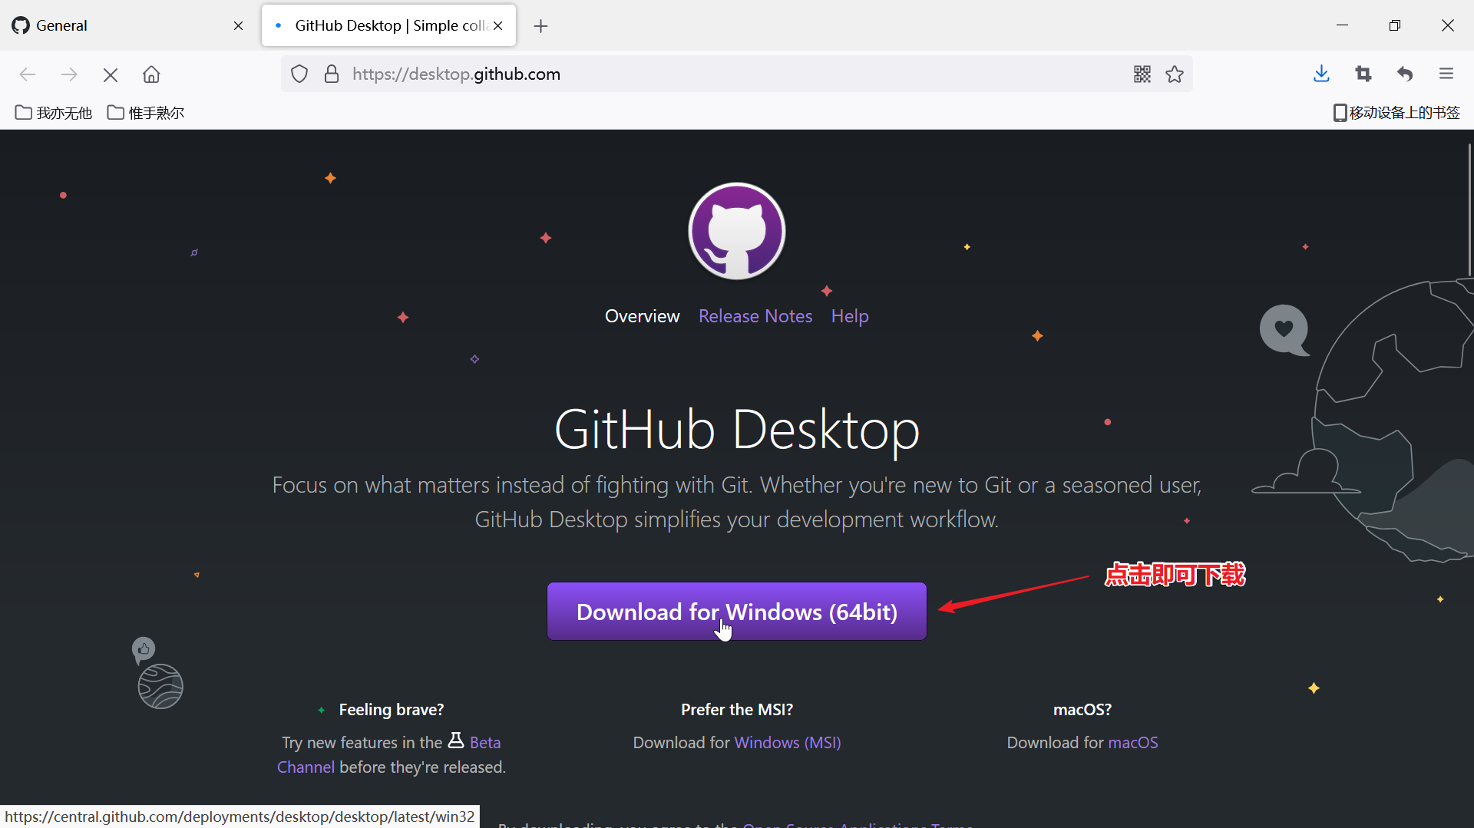View site security via the padlock icon
Image resolution: width=1474 pixels, height=828 pixels.
click(332, 74)
